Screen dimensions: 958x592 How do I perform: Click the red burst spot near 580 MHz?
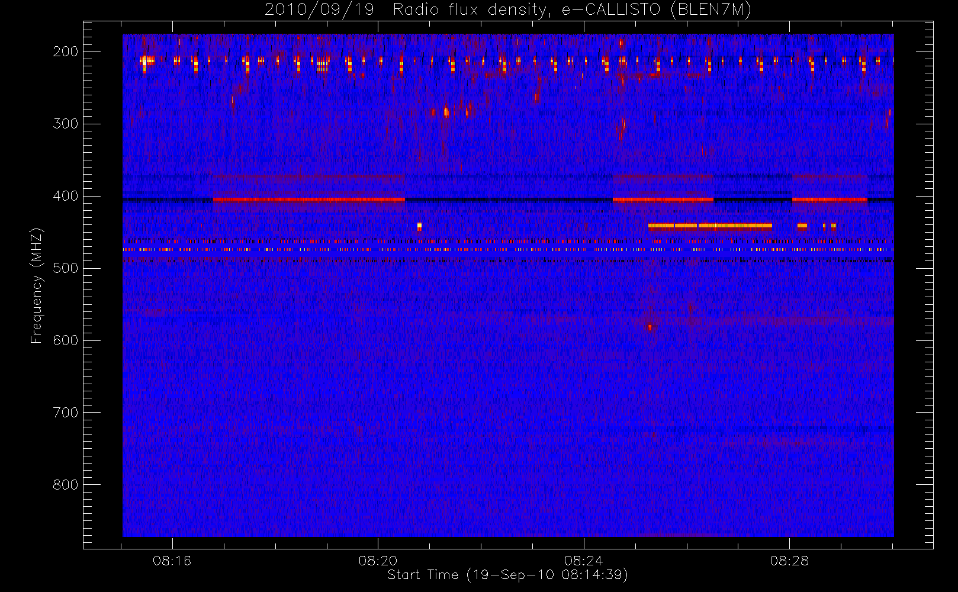point(650,327)
